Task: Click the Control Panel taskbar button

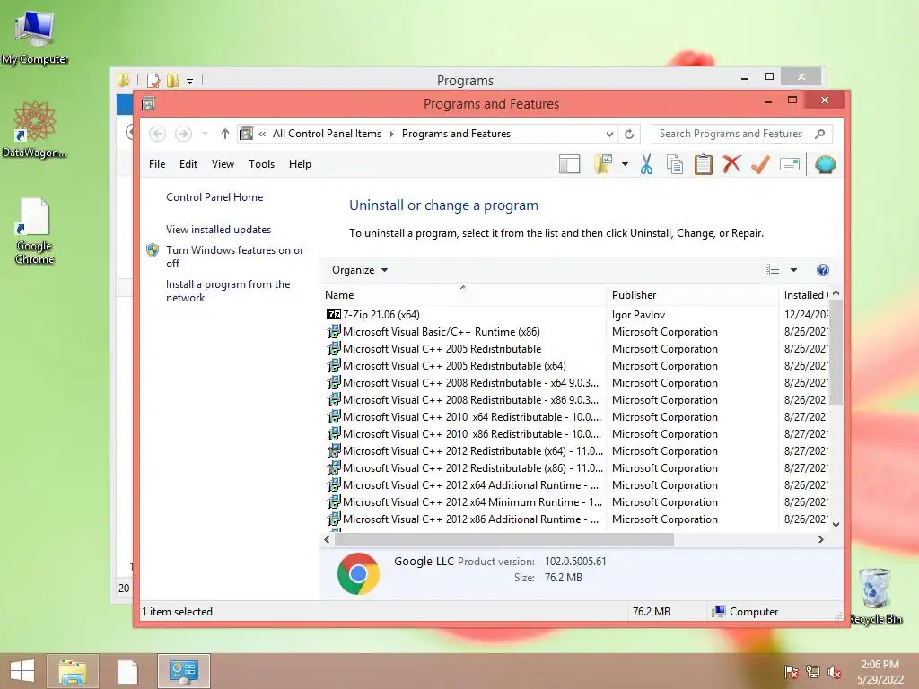Action: pos(183,671)
